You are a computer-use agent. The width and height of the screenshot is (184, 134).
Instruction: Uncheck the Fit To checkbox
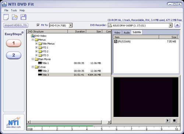(x=38, y=25)
